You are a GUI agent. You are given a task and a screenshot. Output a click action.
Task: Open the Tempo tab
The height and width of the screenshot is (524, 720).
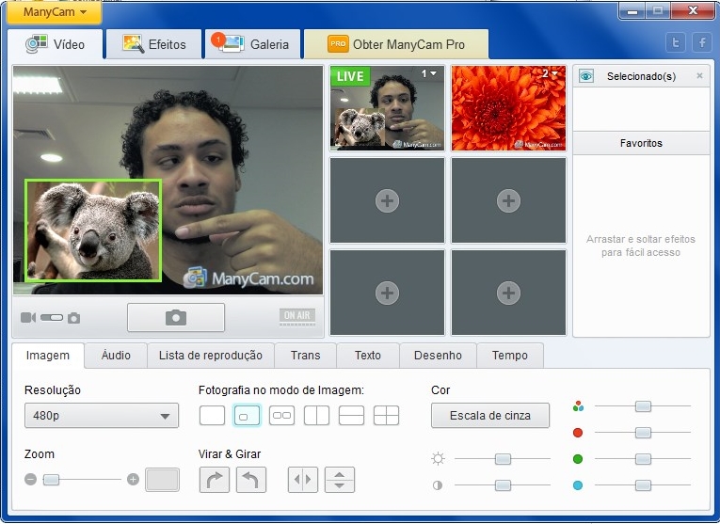point(510,356)
